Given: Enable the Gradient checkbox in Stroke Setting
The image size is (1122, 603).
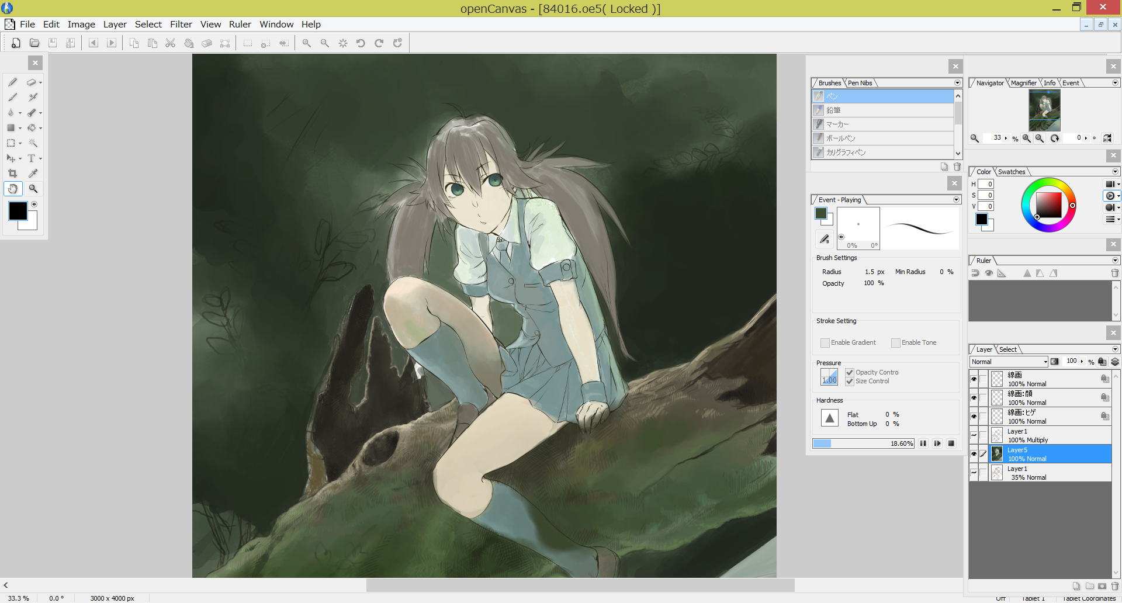Looking at the screenshot, I should [x=825, y=342].
